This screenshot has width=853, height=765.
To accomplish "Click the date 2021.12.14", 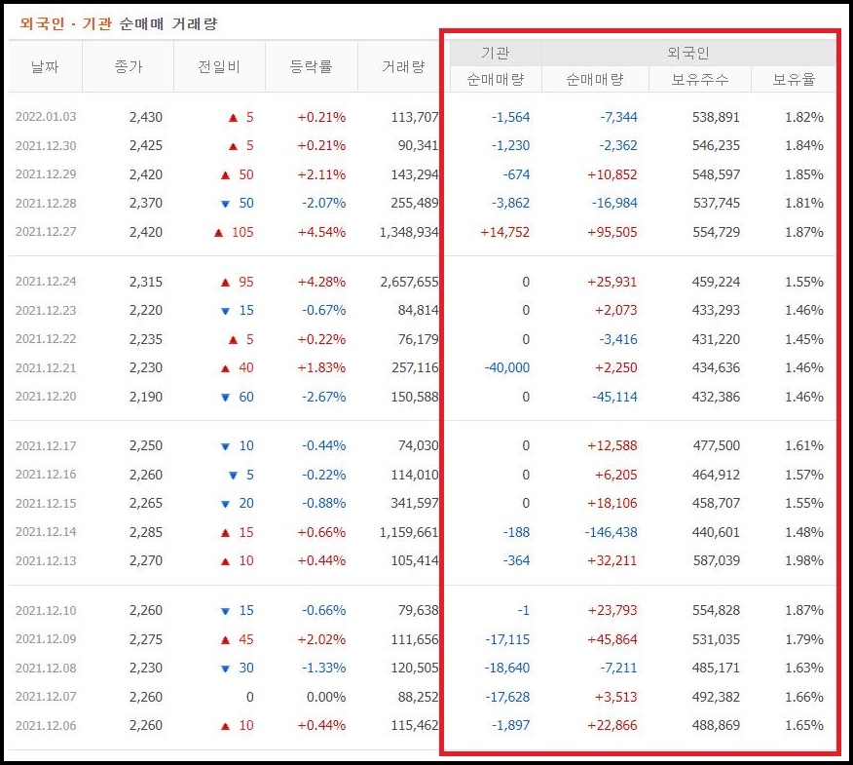I will tap(46, 532).
